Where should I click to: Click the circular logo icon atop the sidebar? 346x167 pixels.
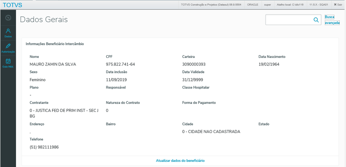click(8, 18)
